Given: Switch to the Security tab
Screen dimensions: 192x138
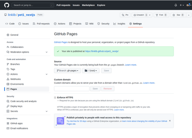Looking at the screenshot, I should pyautogui.click(x=103, y=24).
